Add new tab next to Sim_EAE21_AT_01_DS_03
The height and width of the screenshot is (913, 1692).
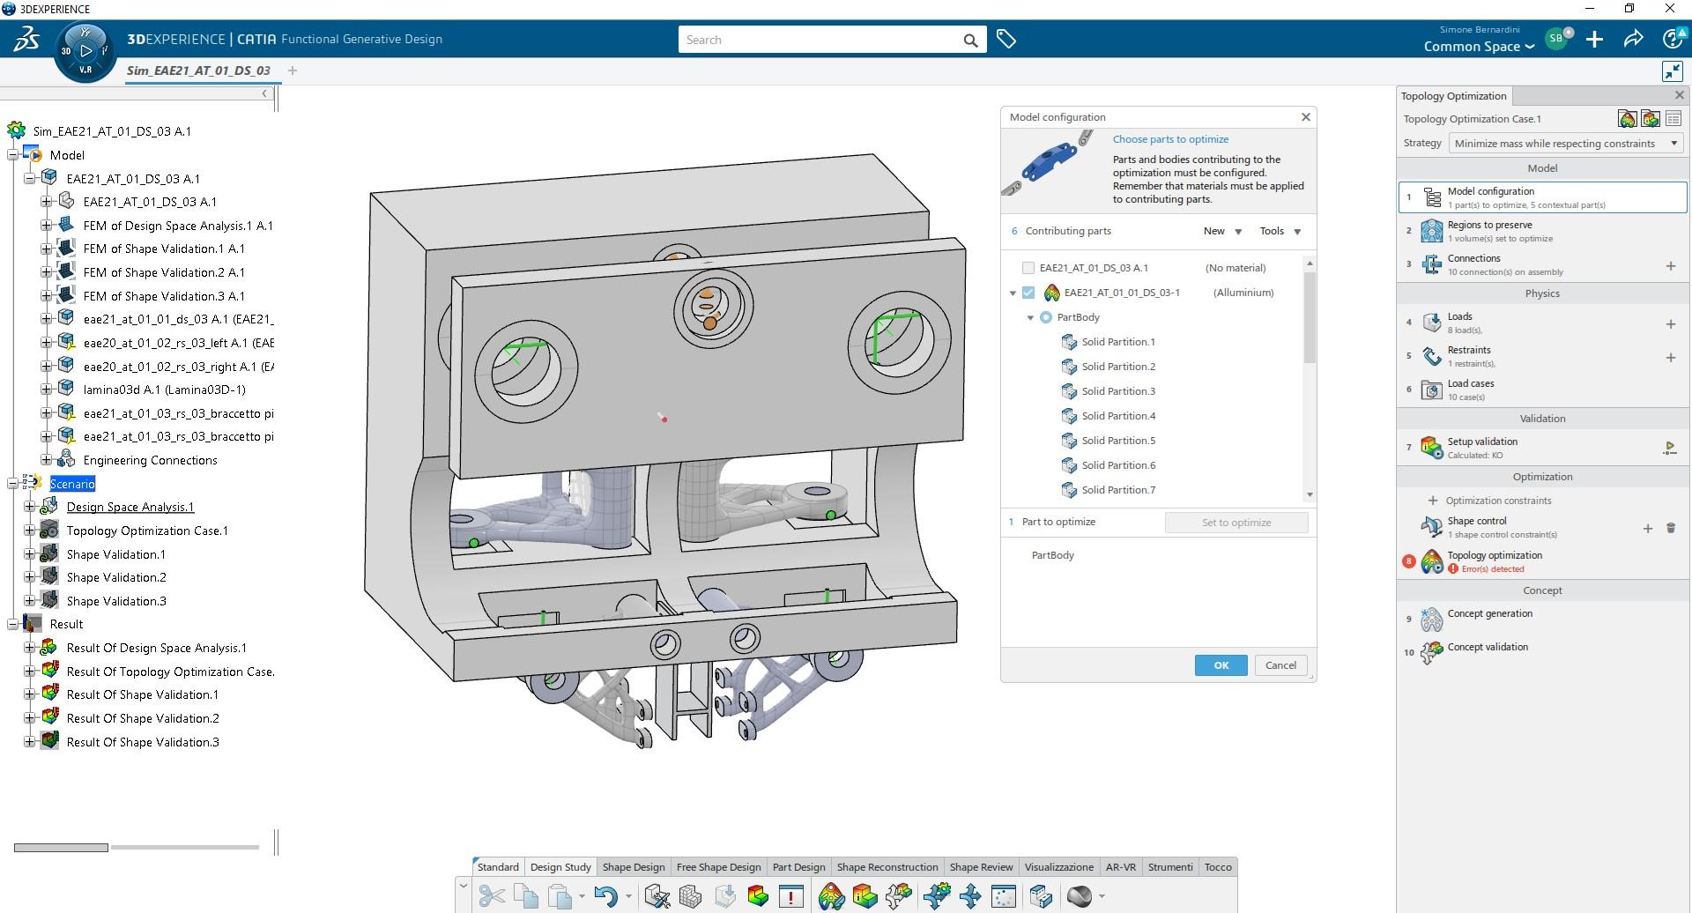[x=293, y=71]
